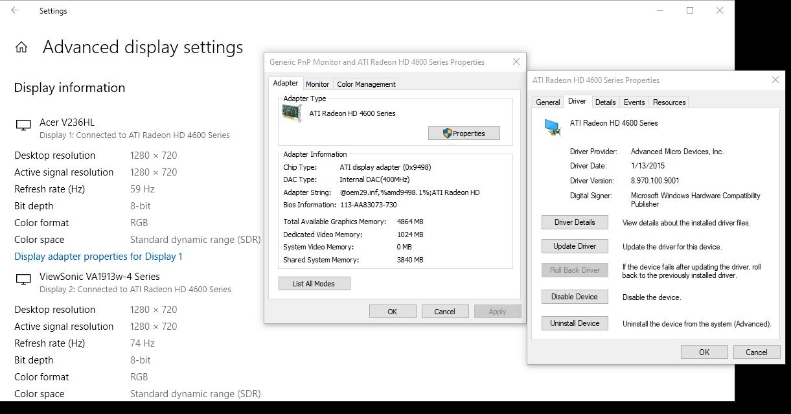Click the Update Driver button
This screenshot has height=414, width=791.
coord(575,246)
